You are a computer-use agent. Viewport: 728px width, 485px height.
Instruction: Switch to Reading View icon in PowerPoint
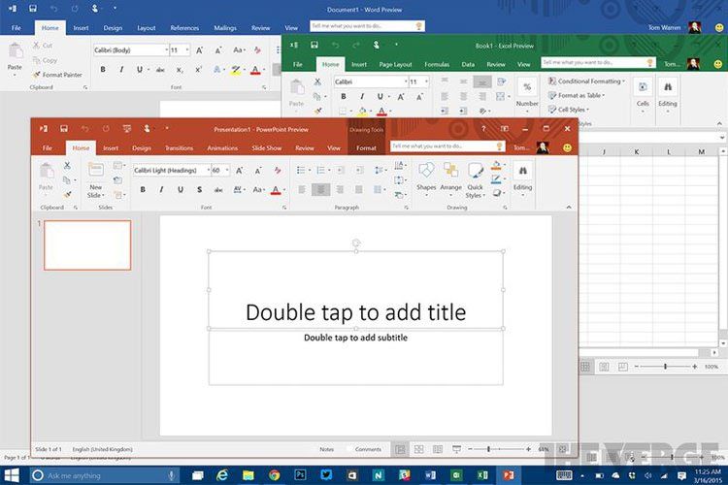point(438,449)
